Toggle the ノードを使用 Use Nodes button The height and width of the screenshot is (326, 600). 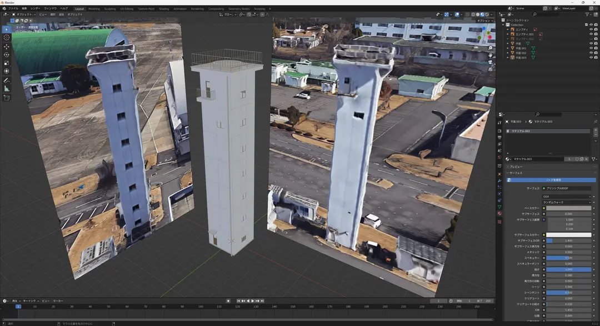(552, 180)
